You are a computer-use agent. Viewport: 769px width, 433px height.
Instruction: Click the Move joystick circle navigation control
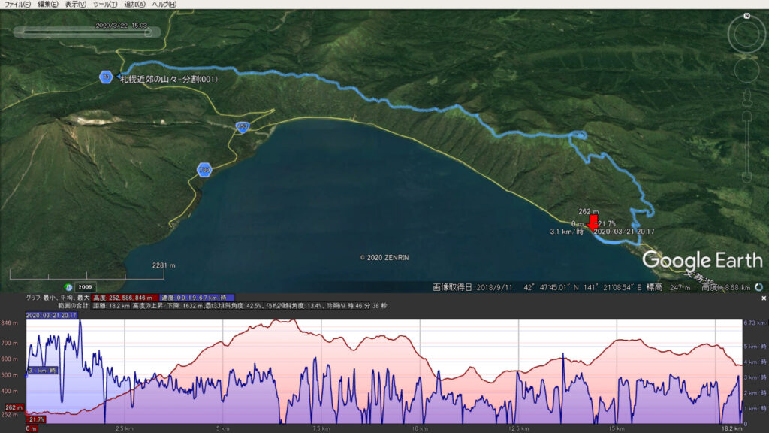pyautogui.click(x=746, y=71)
